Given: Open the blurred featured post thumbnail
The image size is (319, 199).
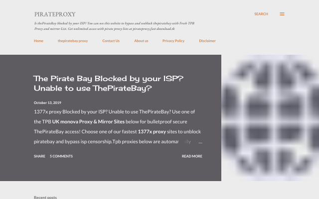Looking at the screenshot, I should click(270, 118).
